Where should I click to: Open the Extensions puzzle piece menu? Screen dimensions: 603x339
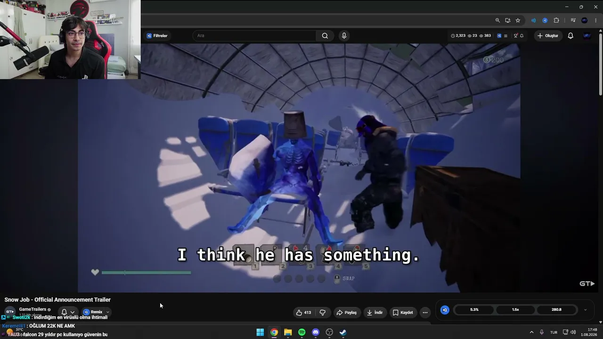click(556, 20)
